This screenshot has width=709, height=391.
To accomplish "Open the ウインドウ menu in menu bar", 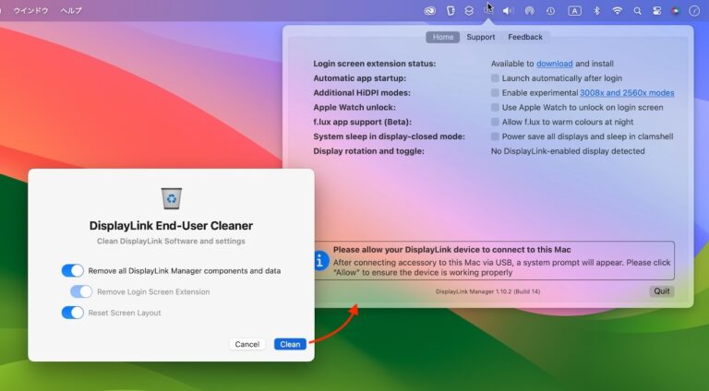I will point(30,10).
